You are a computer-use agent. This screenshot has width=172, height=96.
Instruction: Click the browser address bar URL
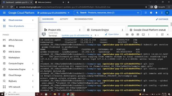[x=64, y=7]
